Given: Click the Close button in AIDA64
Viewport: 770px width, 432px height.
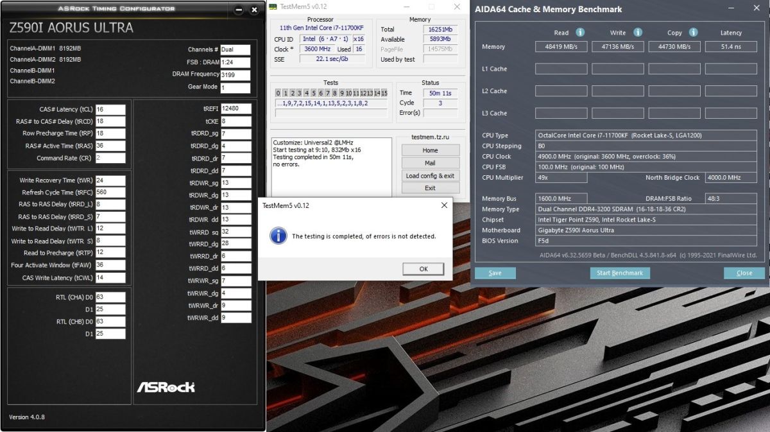Looking at the screenshot, I should pos(744,273).
